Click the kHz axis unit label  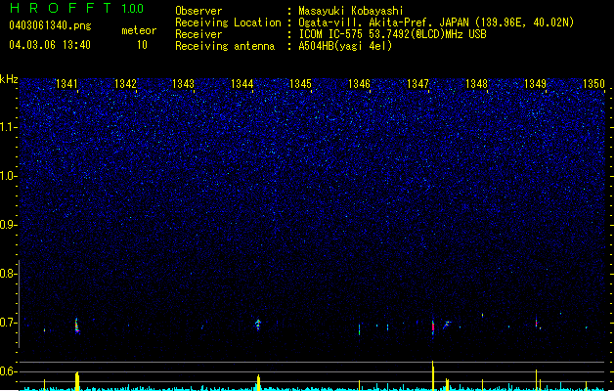click(x=9, y=79)
